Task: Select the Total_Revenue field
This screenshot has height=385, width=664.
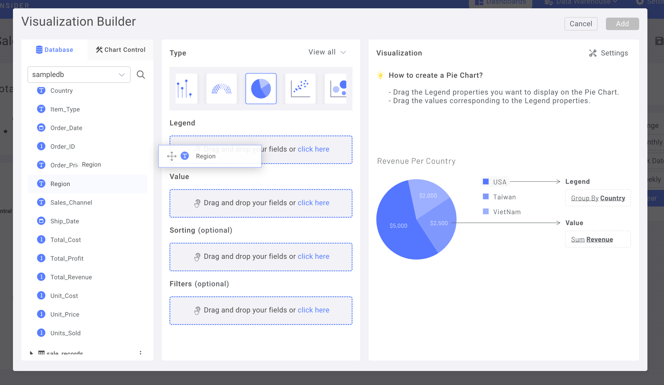Action: pos(71,277)
